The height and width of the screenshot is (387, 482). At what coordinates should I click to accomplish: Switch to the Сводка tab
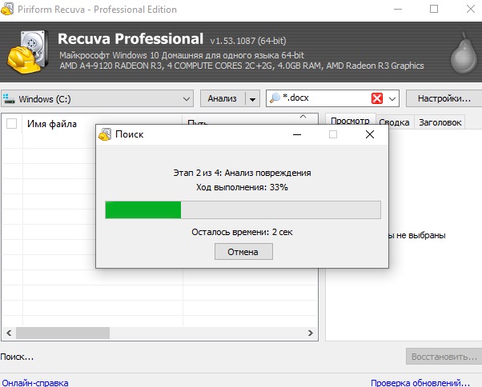(394, 122)
